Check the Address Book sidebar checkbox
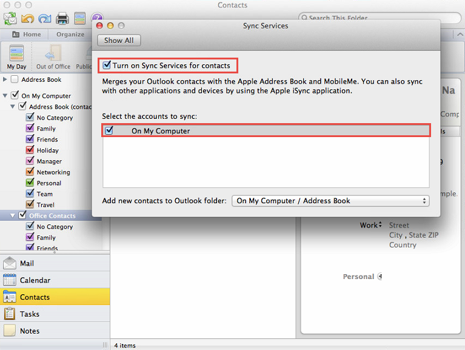The width and height of the screenshot is (465, 350). click(15, 79)
